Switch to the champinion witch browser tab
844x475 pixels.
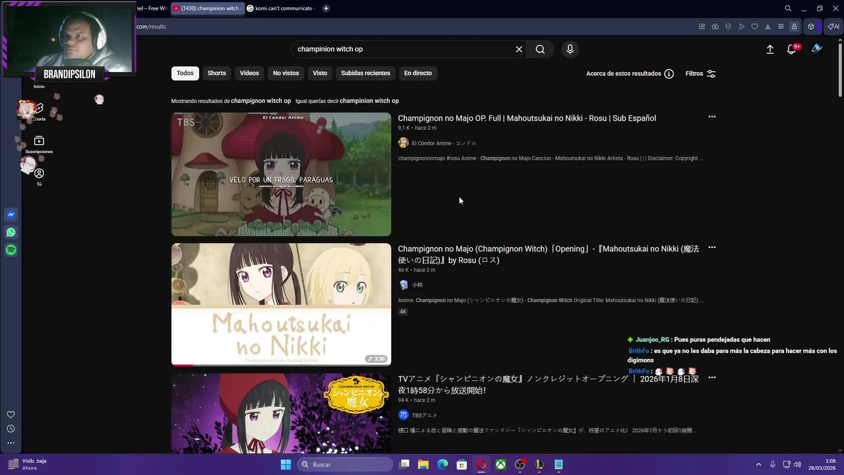point(207,9)
